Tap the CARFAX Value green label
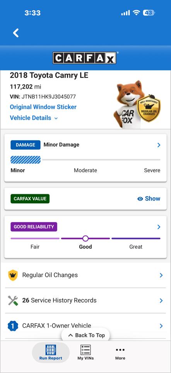 (x=30, y=199)
